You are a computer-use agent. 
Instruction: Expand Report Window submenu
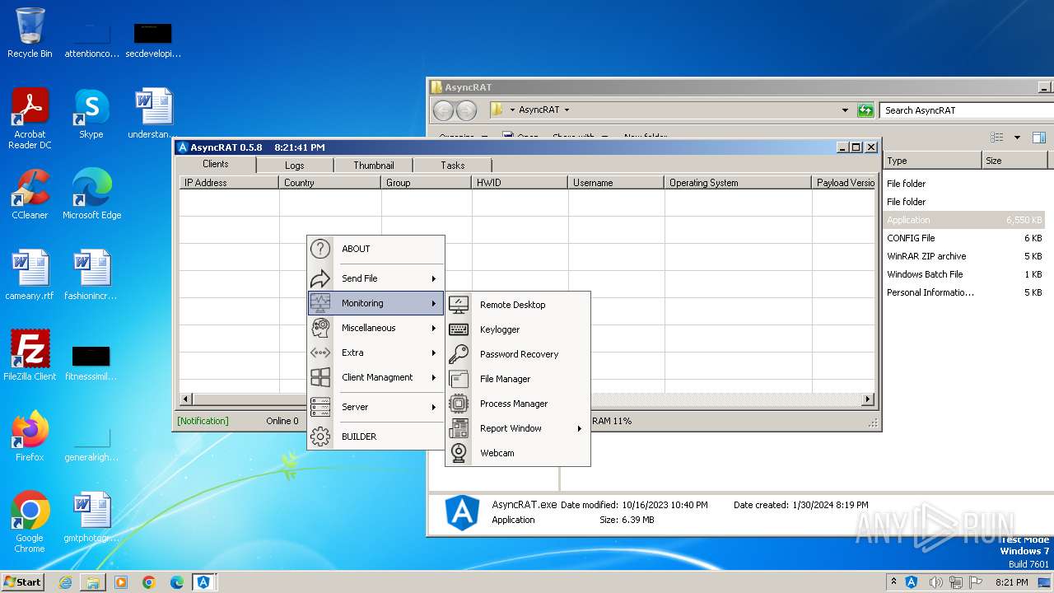(580, 428)
